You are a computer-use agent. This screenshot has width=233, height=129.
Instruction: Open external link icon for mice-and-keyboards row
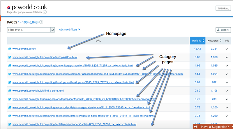click(x=10, y=74)
